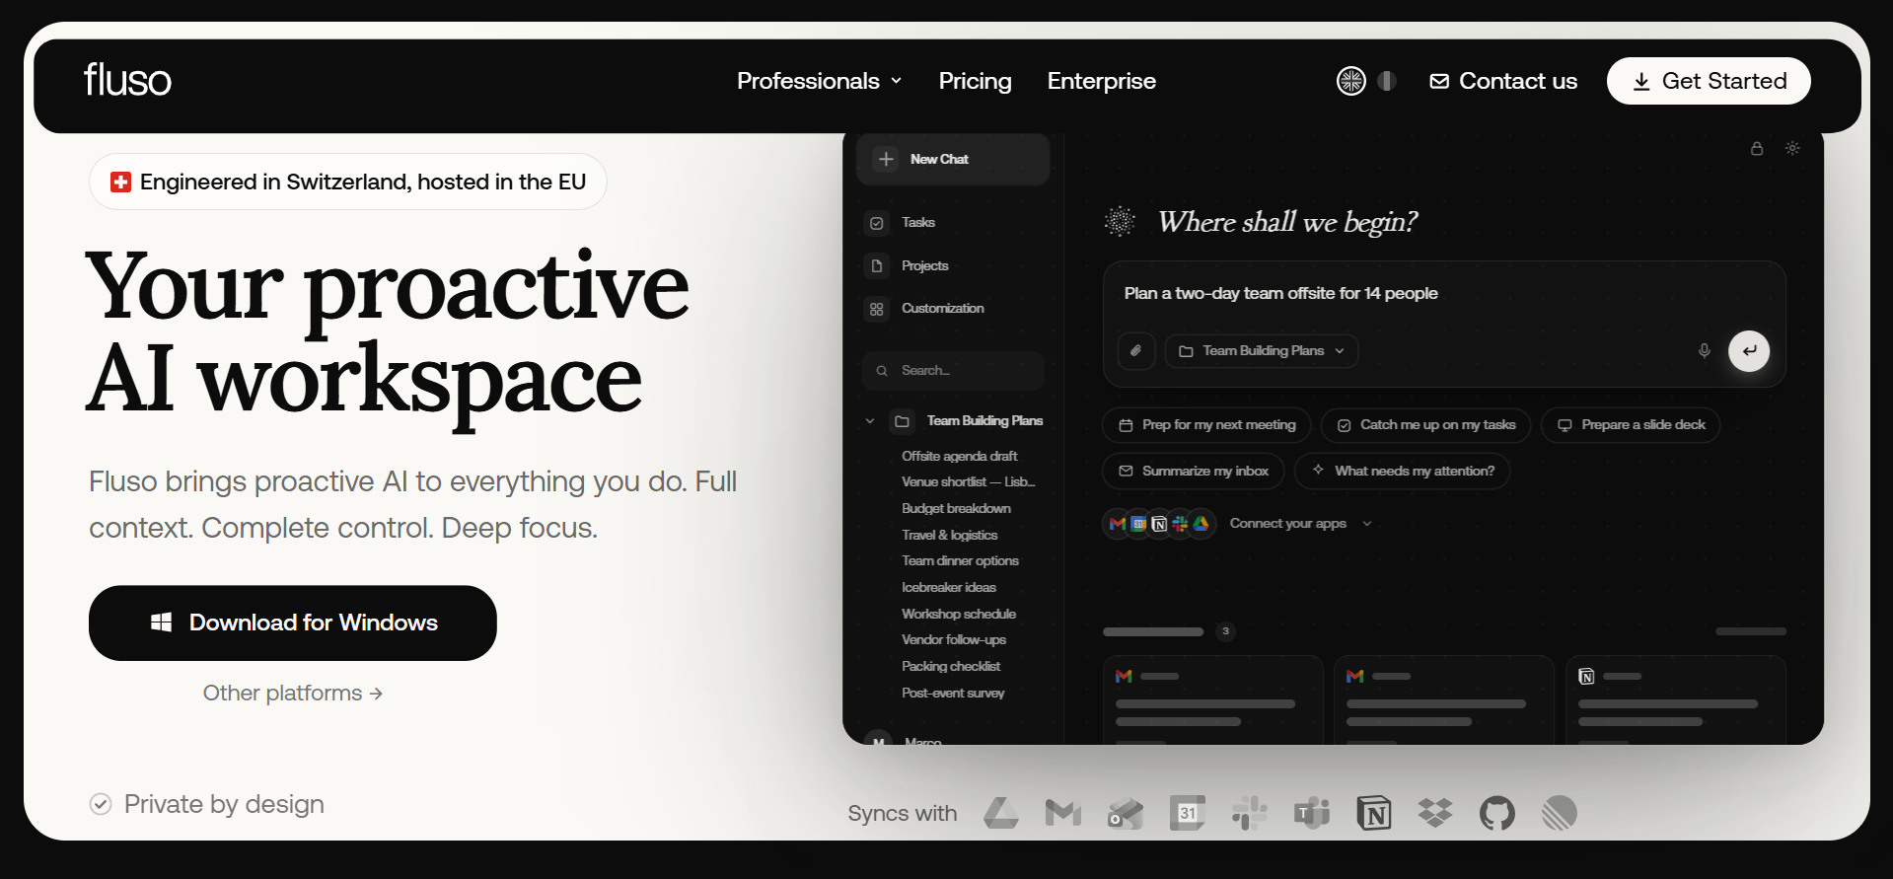This screenshot has width=1893, height=879.
Task: Click Summarize my inbox chip
Action: [x=1193, y=472]
